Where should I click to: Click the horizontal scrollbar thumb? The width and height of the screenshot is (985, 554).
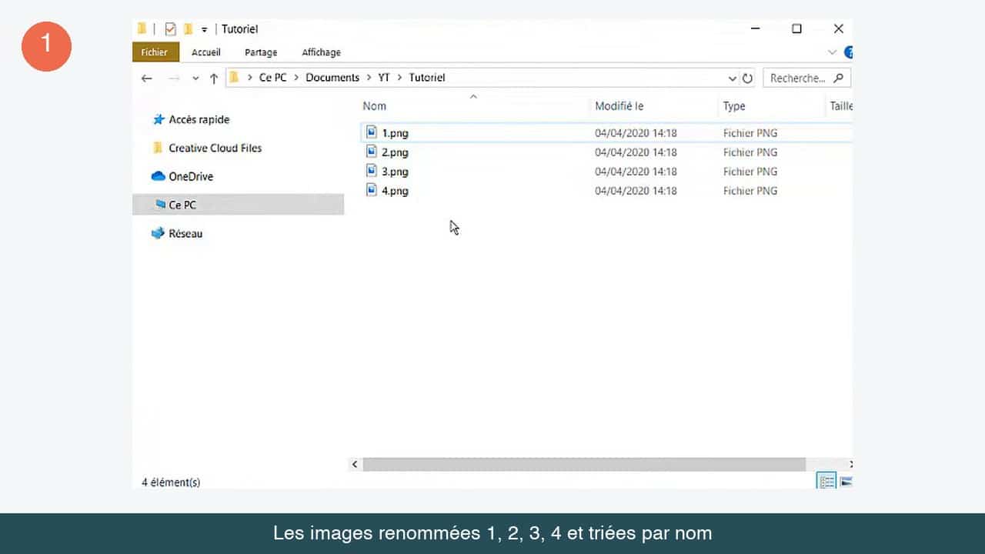[584, 465]
